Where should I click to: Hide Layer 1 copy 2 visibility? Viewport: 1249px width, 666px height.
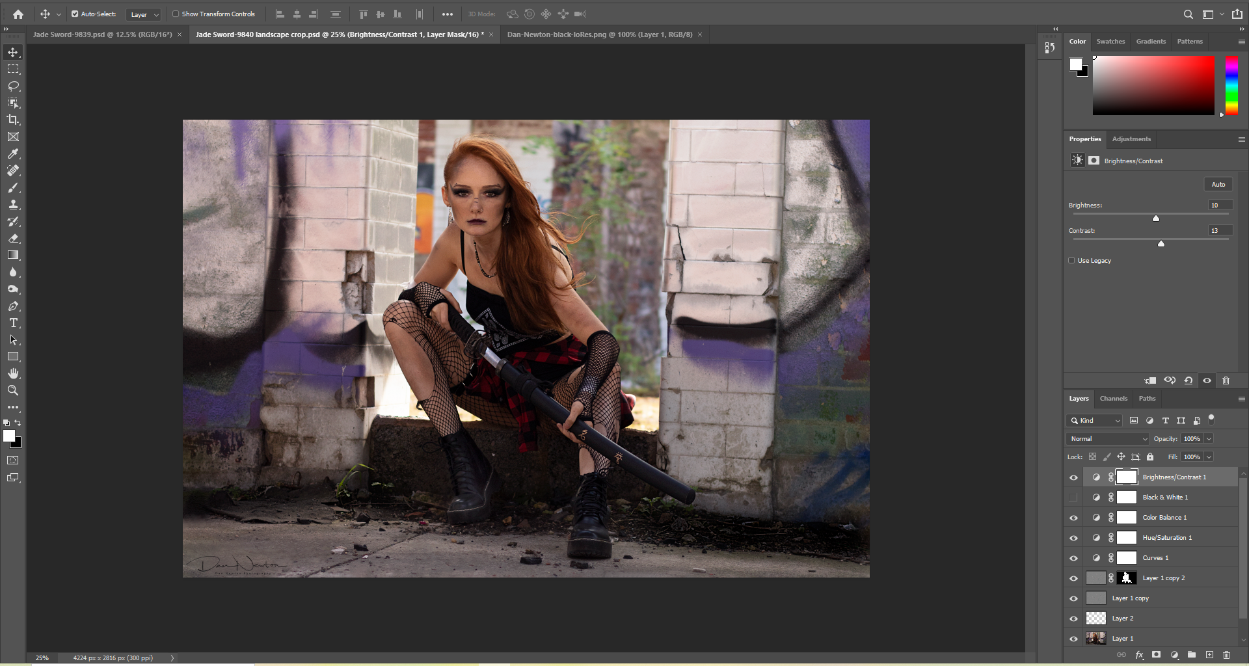pyautogui.click(x=1073, y=578)
